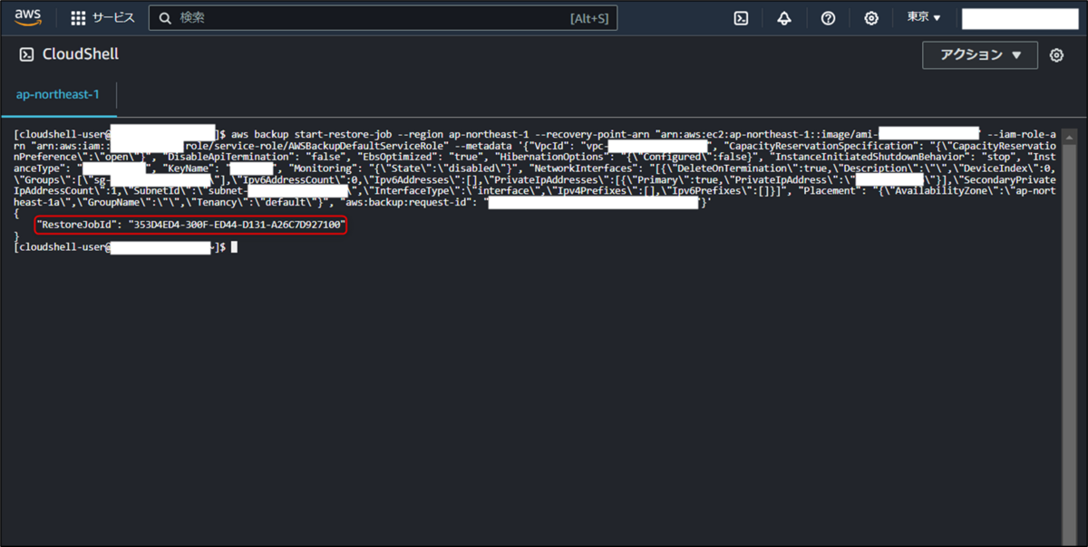Click the account name field at the top right
This screenshot has width=1088, height=547.
pos(1020,18)
